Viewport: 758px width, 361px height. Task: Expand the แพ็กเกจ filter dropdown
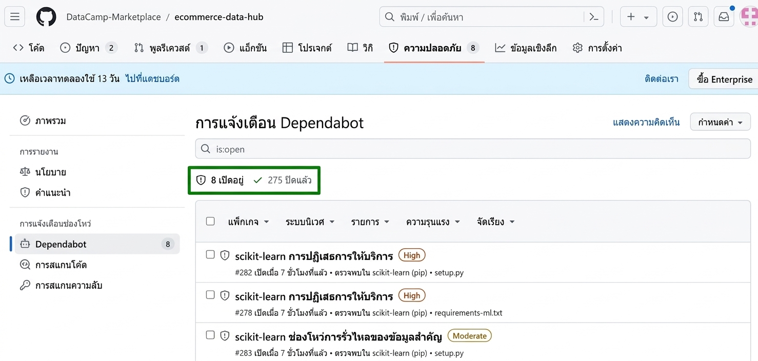(x=249, y=222)
